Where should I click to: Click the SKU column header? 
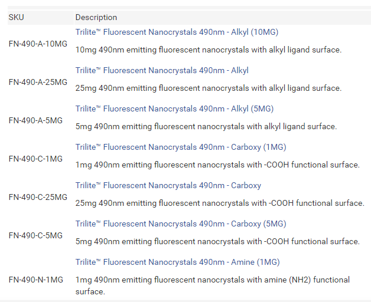pyautogui.click(x=16, y=17)
